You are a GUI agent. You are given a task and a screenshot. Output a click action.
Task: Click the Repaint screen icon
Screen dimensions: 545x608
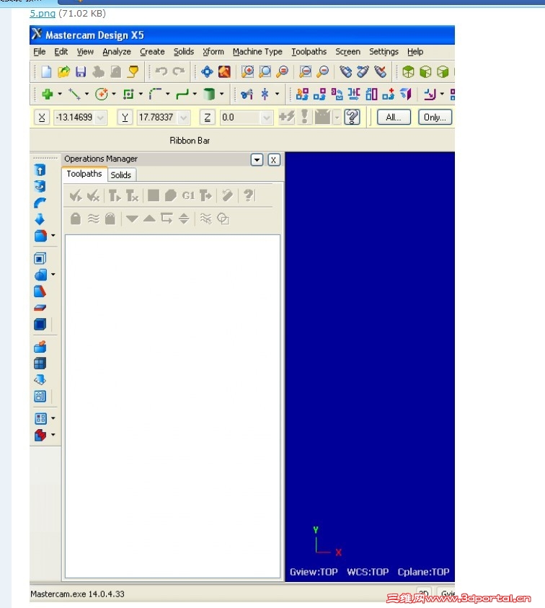coord(224,71)
